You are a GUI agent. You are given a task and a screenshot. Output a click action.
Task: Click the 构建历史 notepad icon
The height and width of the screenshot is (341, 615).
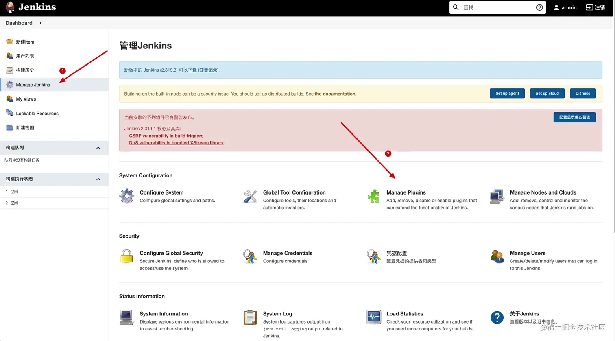tap(10, 70)
